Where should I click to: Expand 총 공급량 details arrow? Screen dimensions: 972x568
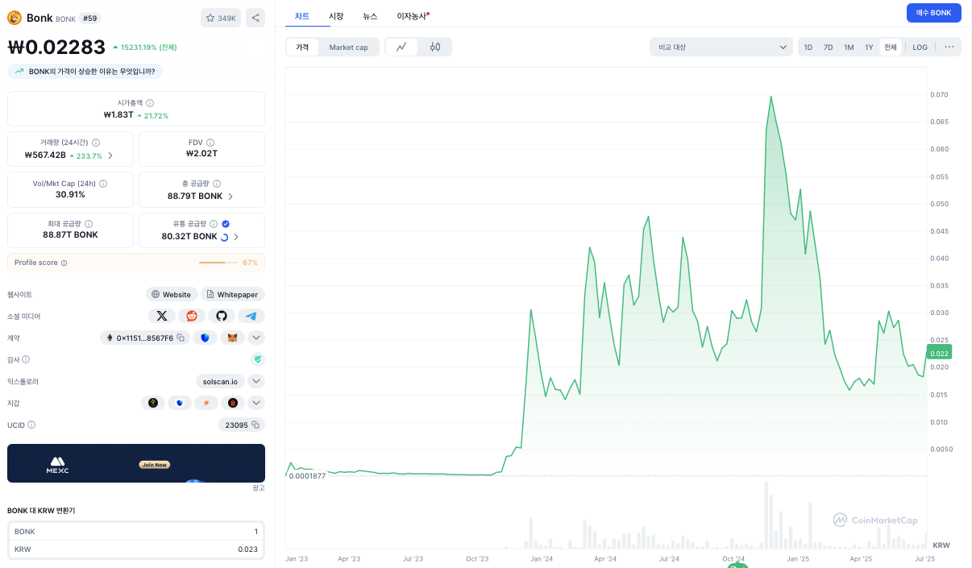(x=231, y=197)
